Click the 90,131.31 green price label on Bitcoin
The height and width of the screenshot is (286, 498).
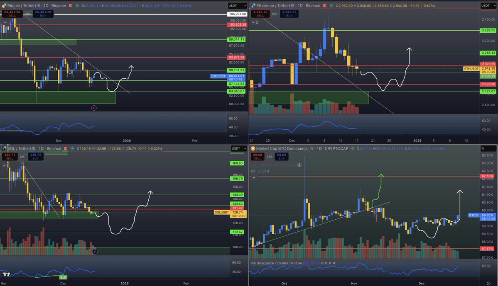coord(236,70)
